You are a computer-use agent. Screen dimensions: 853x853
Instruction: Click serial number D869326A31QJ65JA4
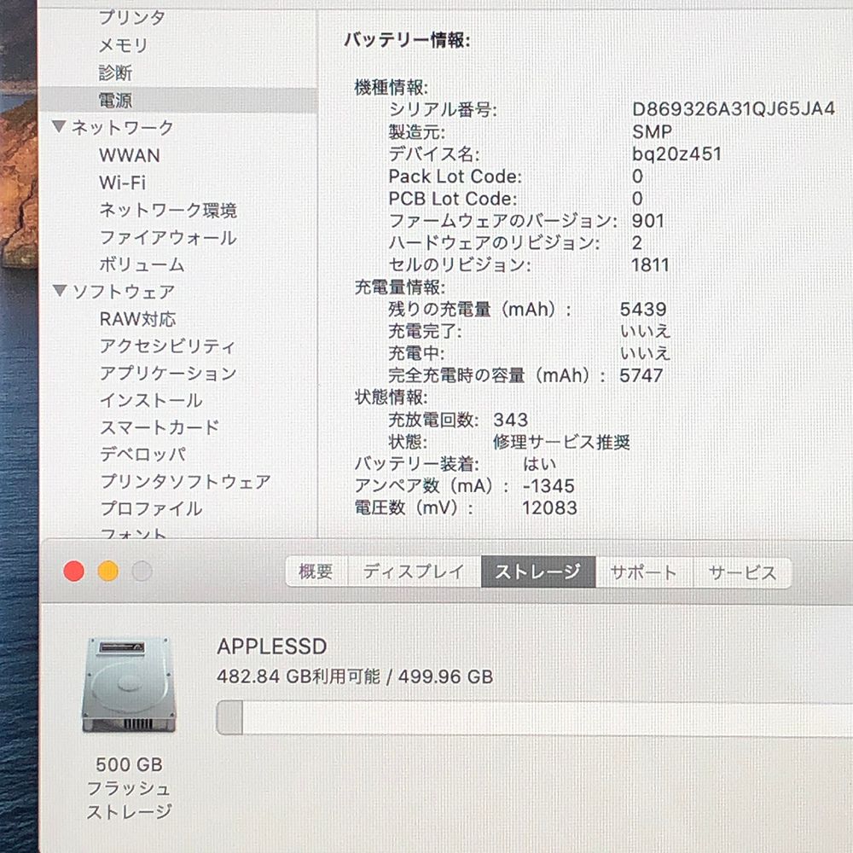734,109
